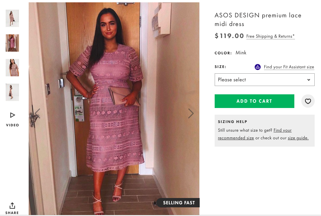Click the size dropdown chevron arrow

tap(309, 80)
